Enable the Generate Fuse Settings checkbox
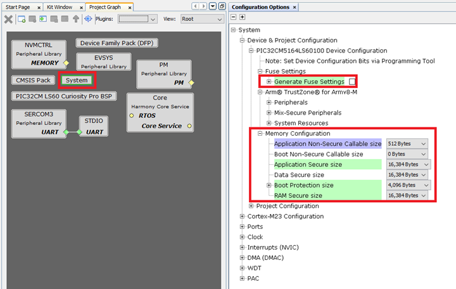 point(352,82)
